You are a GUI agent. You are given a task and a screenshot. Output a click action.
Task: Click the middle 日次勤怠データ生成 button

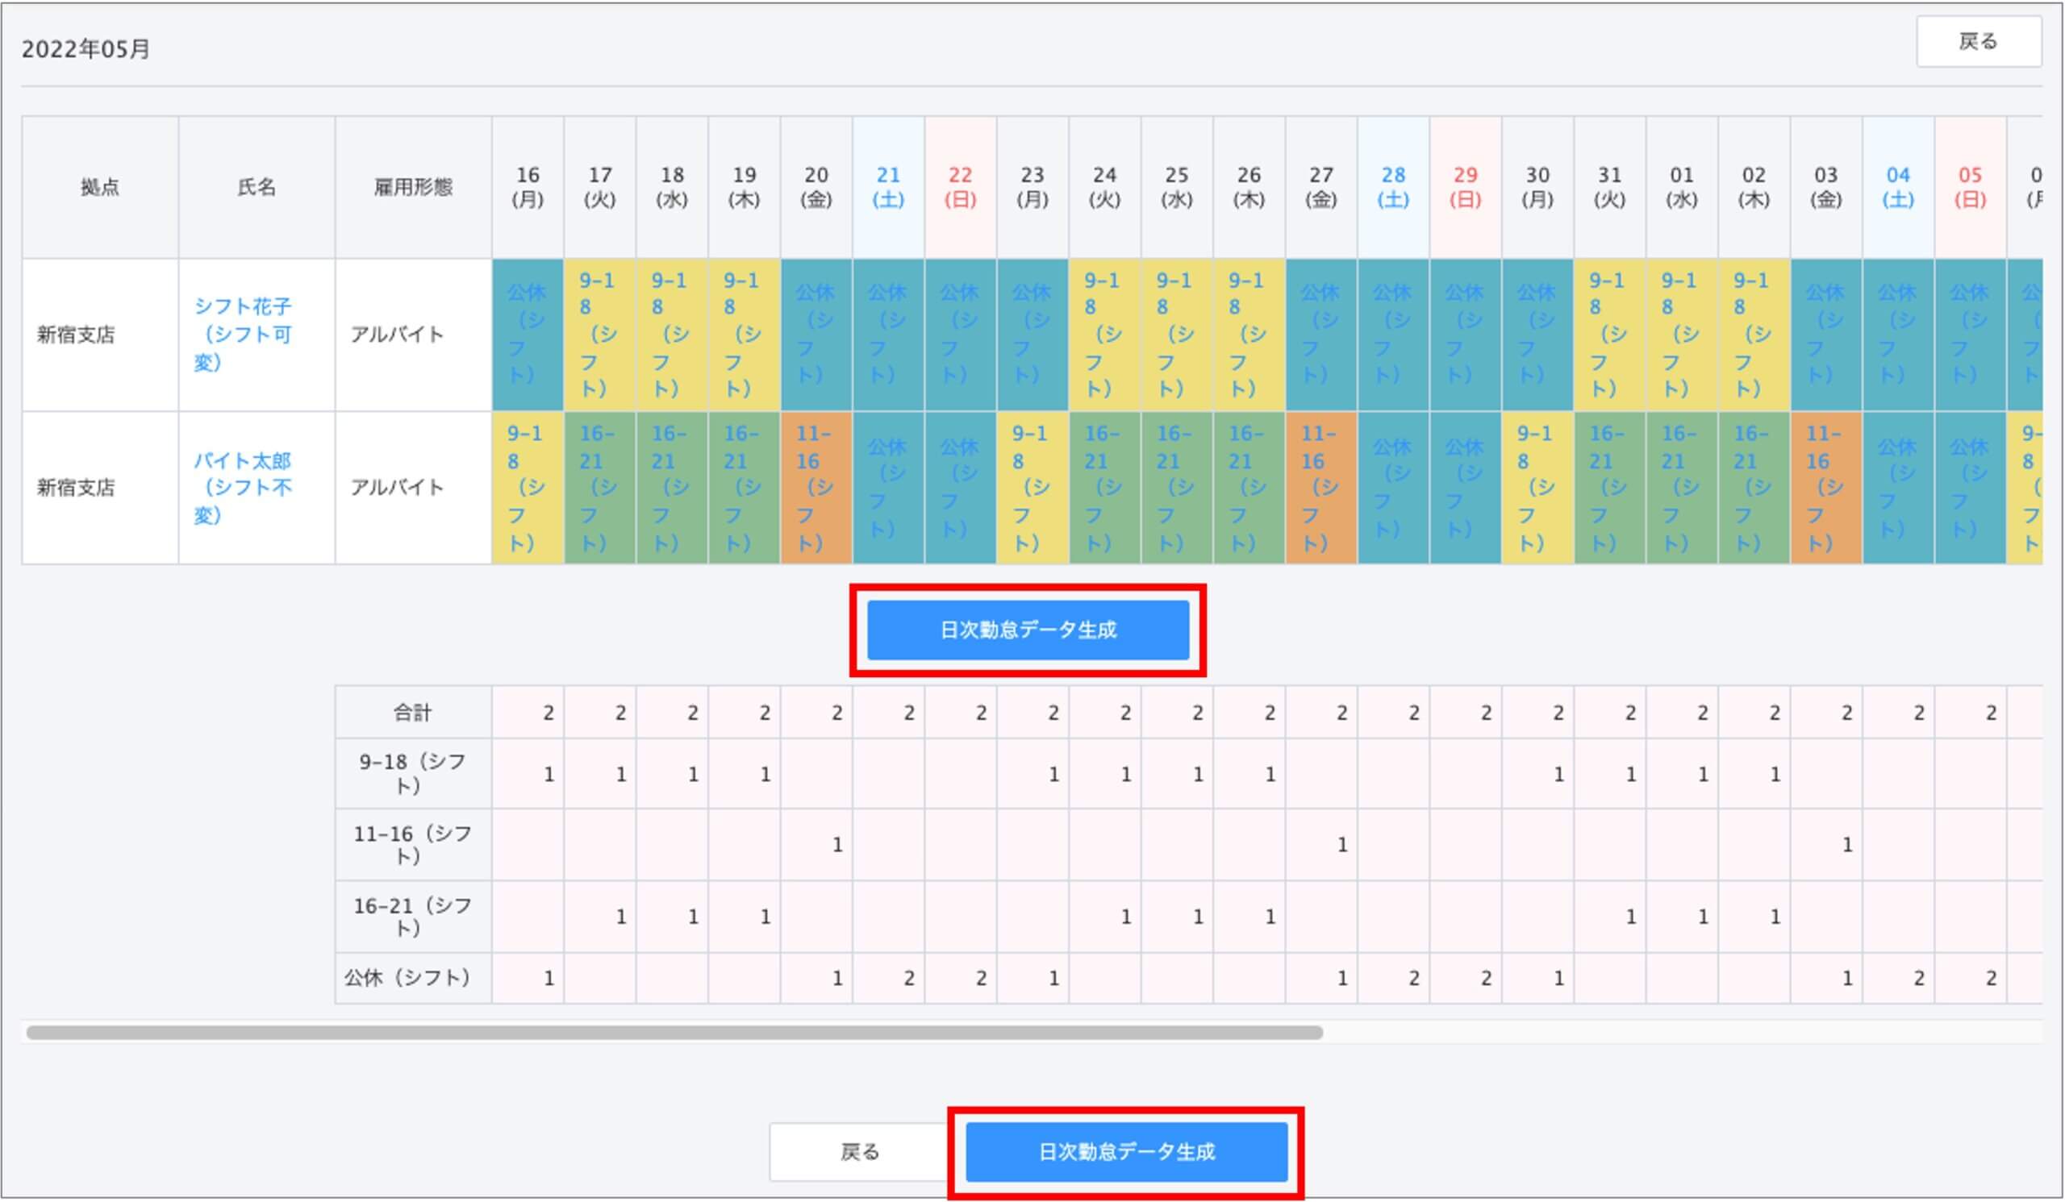1028,630
